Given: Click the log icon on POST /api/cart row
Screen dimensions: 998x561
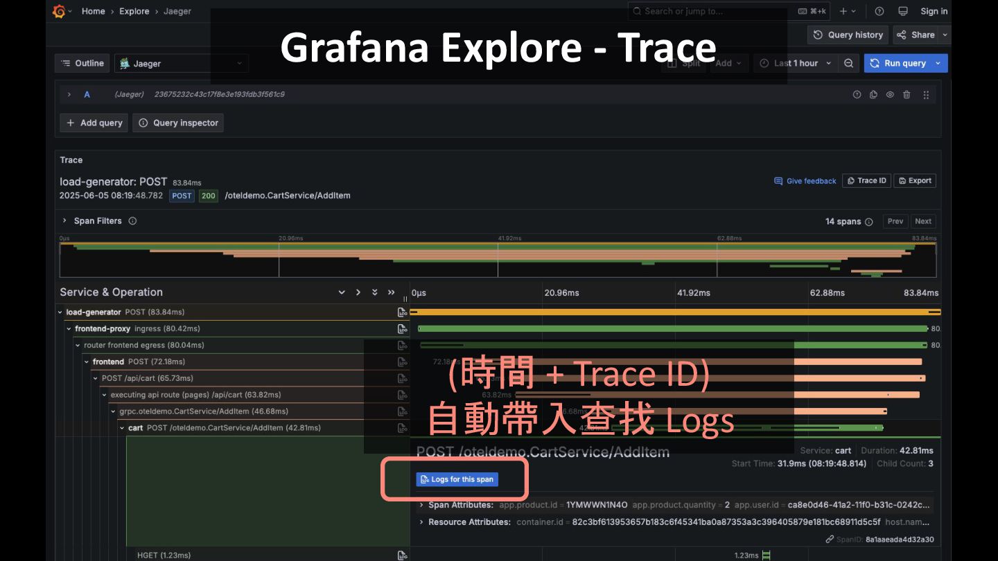Looking at the screenshot, I should point(402,378).
